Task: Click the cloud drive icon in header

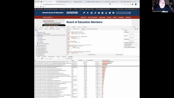Action: click(x=102, y=13)
